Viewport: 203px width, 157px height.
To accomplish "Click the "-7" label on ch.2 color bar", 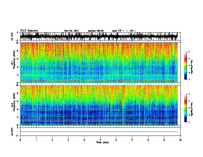I will coord(189,122).
